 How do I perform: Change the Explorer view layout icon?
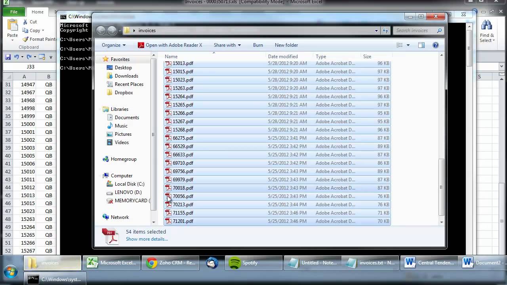tap(400, 45)
